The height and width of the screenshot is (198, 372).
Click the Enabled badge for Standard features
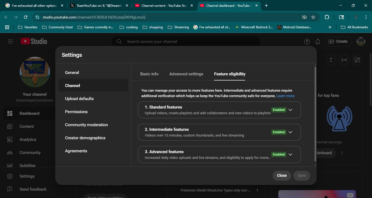tap(279, 110)
